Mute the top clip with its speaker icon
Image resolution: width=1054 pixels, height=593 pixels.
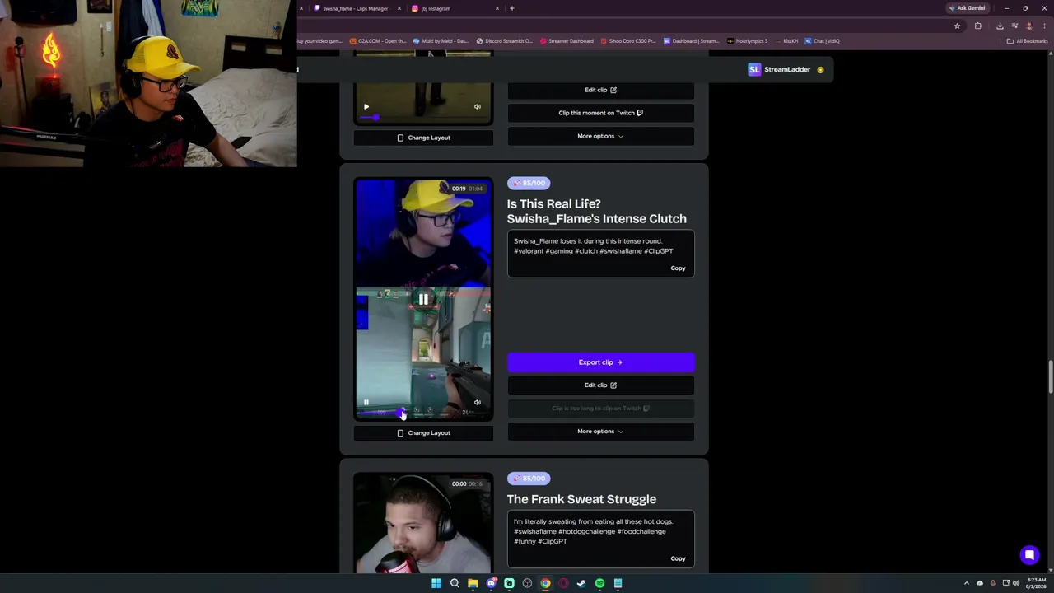pyautogui.click(x=478, y=106)
